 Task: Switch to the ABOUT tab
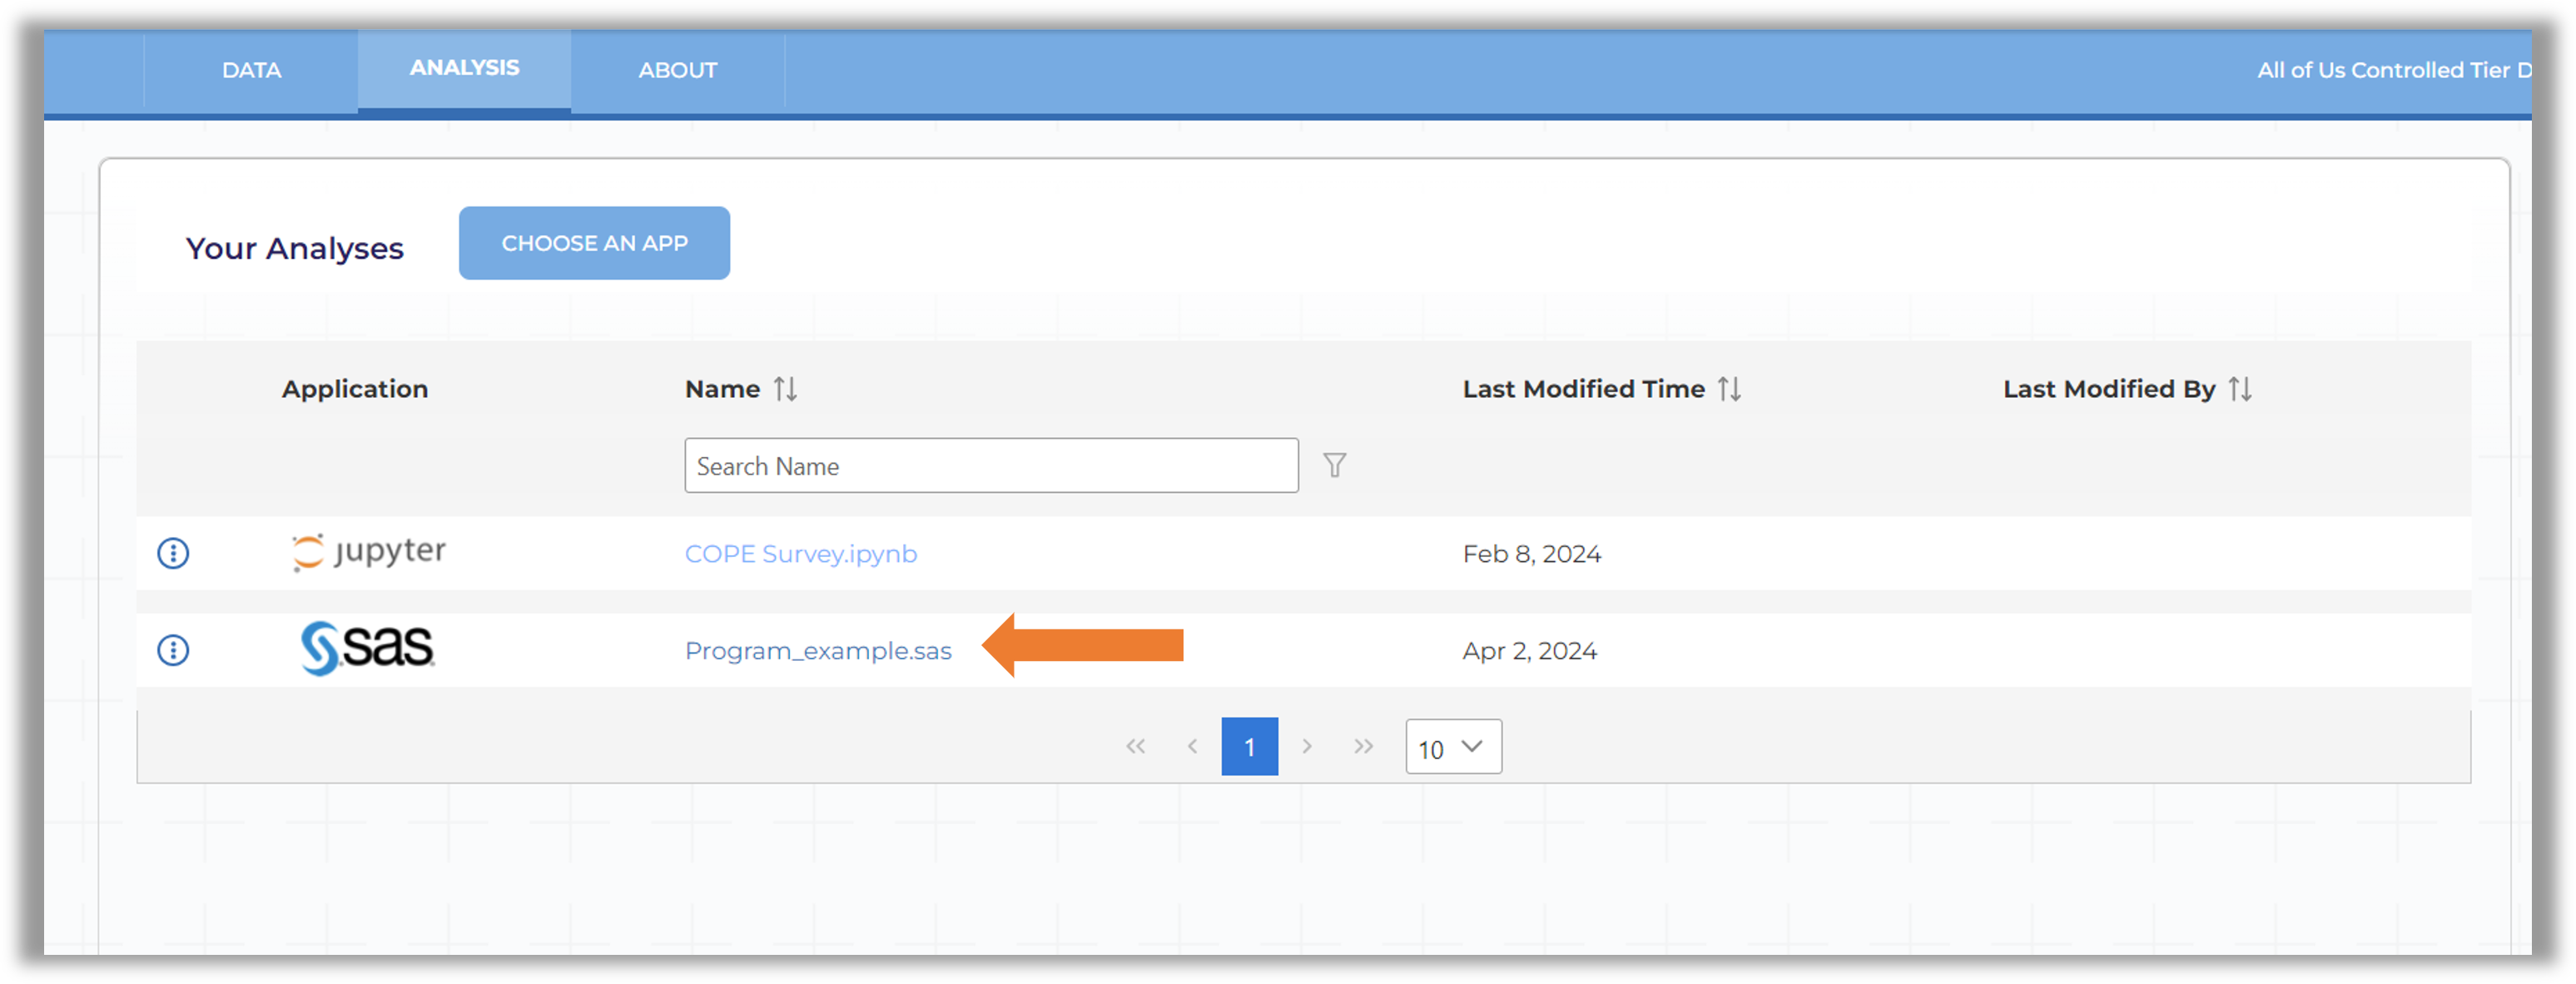click(678, 70)
